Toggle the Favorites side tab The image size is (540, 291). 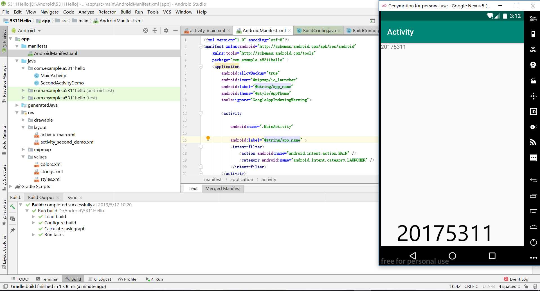click(4, 212)
